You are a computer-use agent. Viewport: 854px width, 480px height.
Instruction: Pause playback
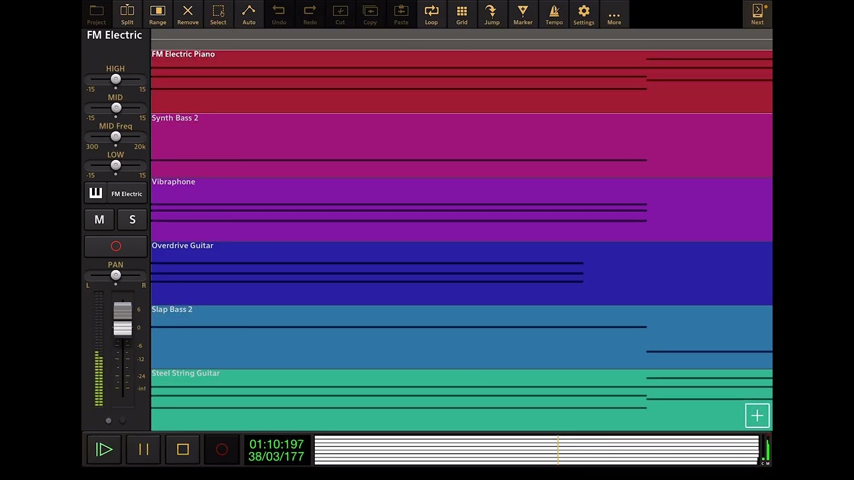[x=143, y=449]
